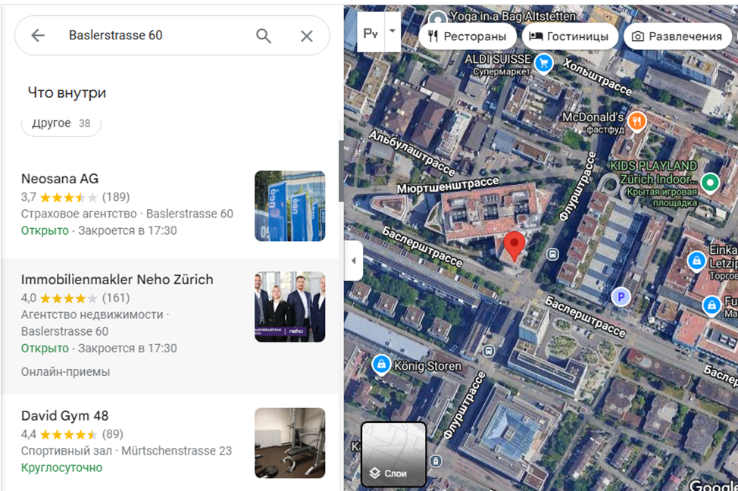Filter map by Гостиницы
This screenshot has height=491, width=738.
570,36
